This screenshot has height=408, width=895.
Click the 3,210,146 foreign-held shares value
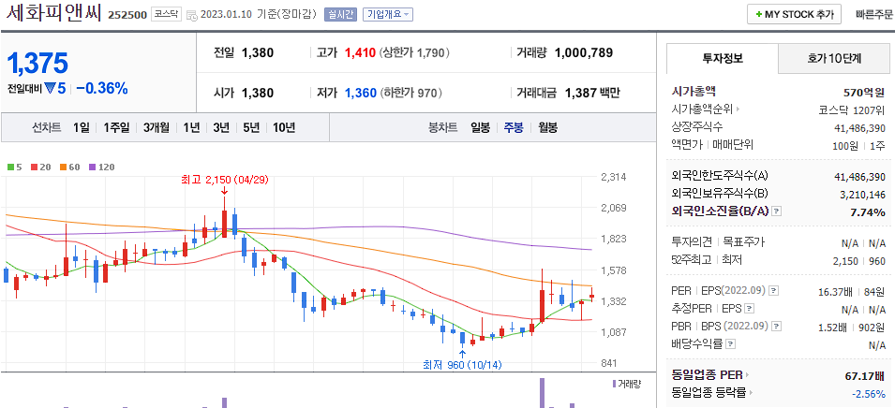[863, 195]
